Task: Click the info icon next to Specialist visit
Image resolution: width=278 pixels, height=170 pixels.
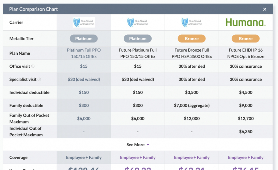Action: (x=39, y=80)
